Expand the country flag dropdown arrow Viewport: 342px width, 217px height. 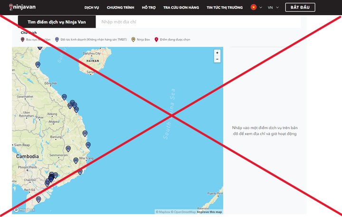point(260,8)
